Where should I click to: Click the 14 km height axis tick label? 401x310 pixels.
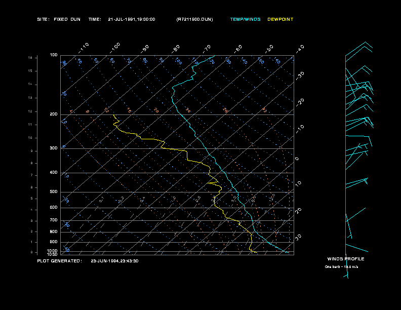point(30,84)
